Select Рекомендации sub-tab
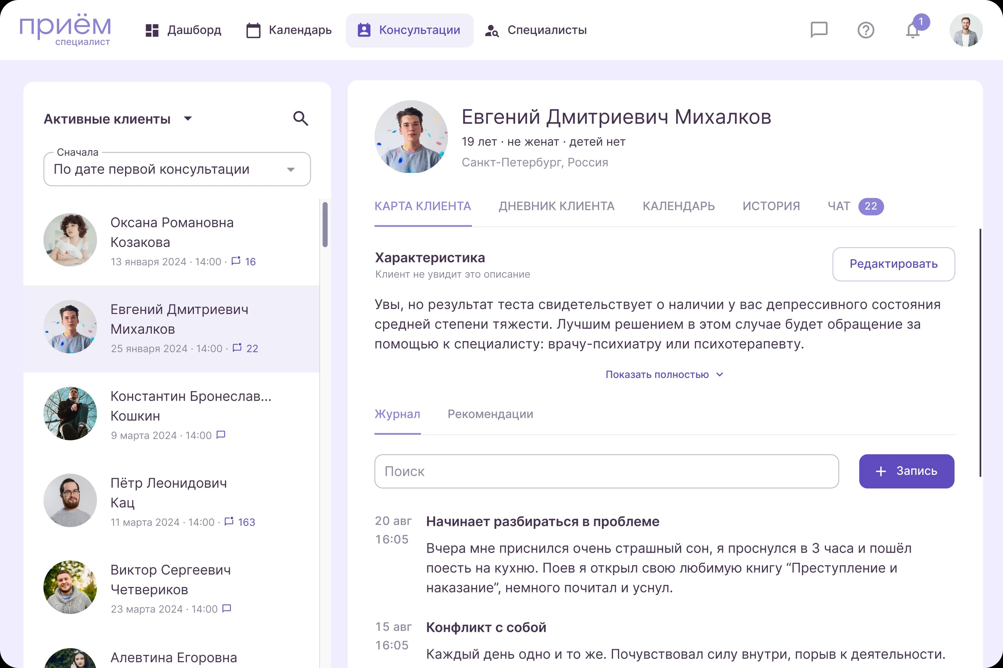The height and width of the screenshot is (668, 1003). click(x=490, y=414)
